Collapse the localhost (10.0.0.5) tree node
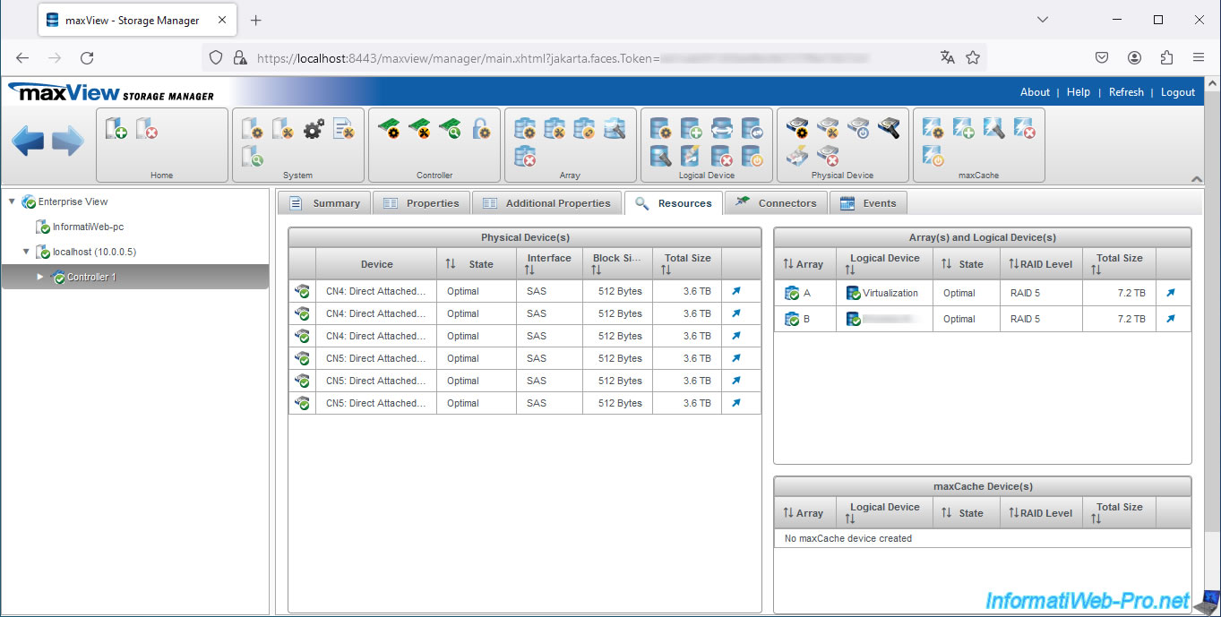The width and height of the screenshot is (1221, 617). pos(26,252)
